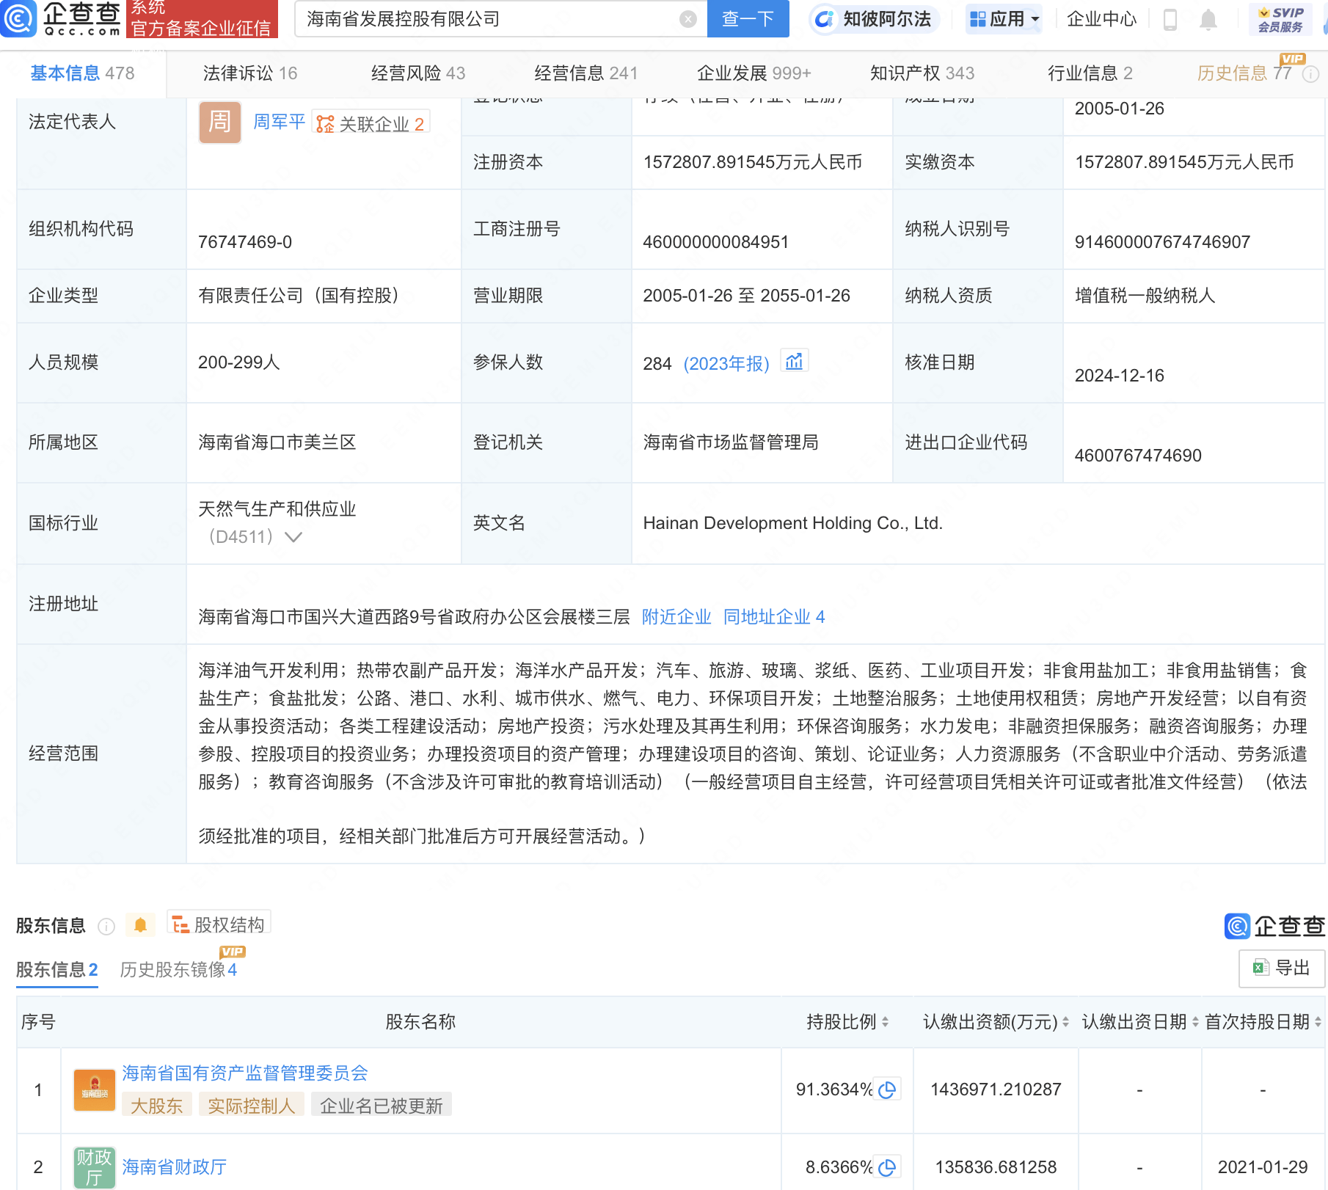Click the 查一下 search button

(x=748, y=19)
